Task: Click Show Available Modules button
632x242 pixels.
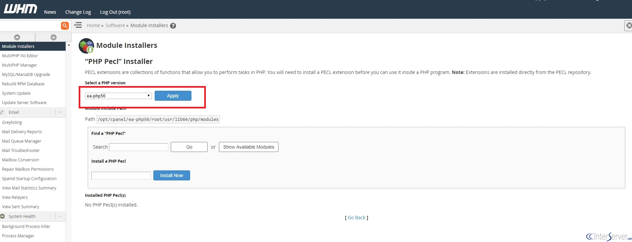Action: pyautogui.click(x=249, y=147)
